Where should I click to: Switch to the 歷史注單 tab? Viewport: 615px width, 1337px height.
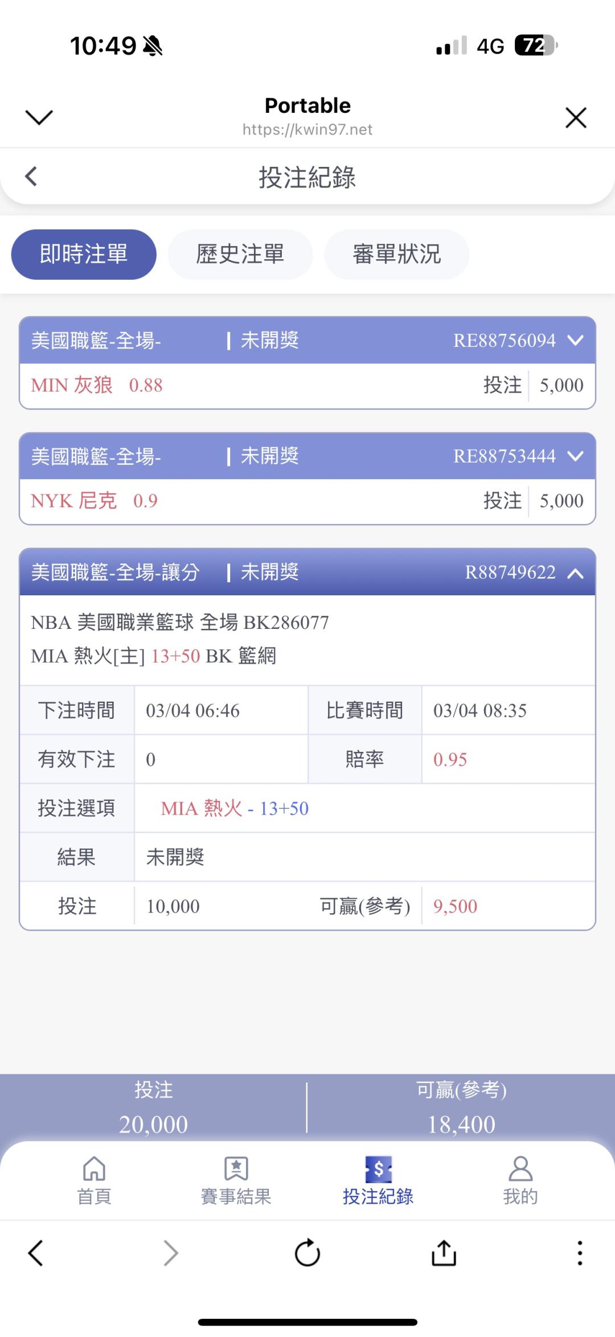pyautogui.click(x=240, y=254)
